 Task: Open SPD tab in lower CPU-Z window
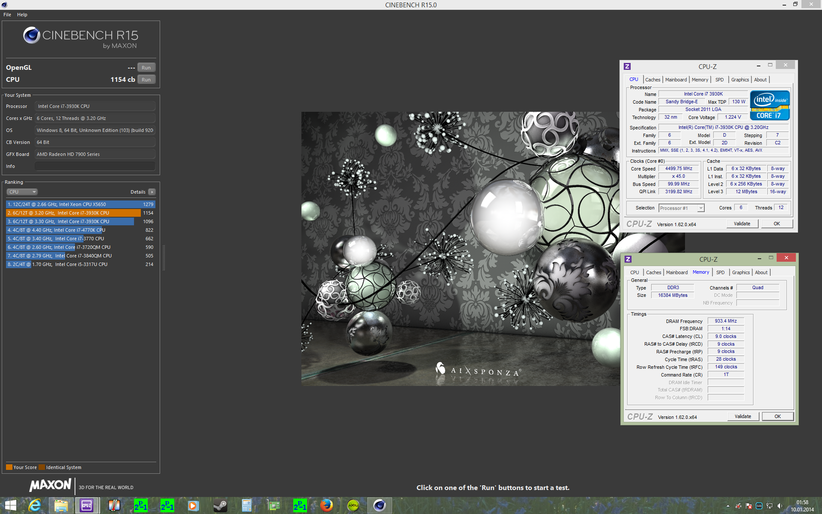(x=721, y=272)
